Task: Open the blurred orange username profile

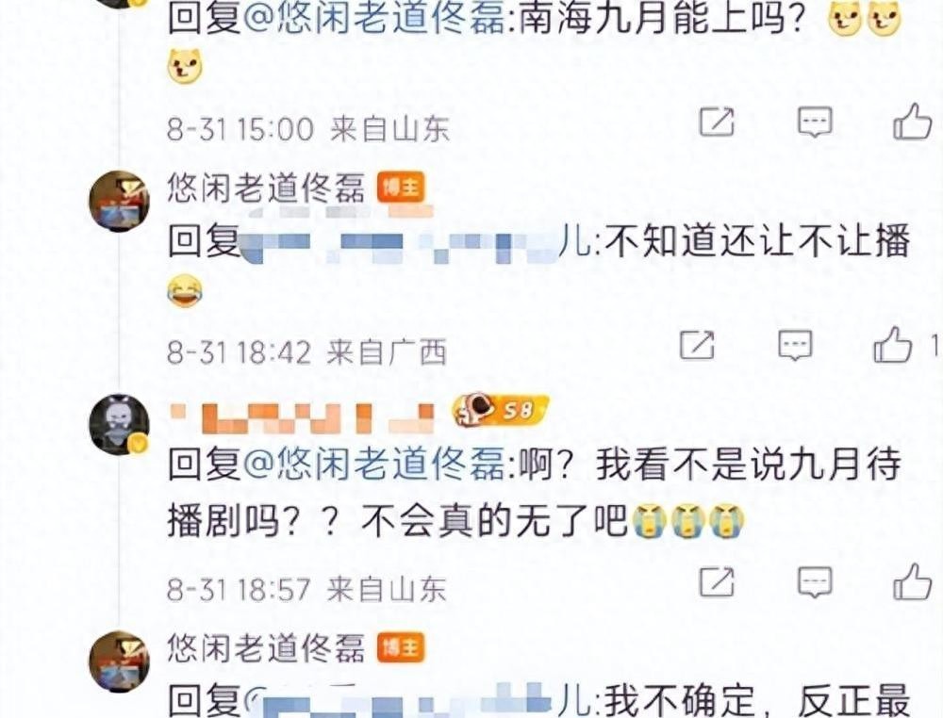Action: pos(303,418)
